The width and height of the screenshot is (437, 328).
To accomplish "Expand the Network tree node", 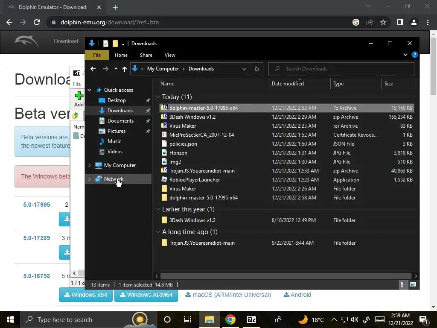I will [90, 179].
